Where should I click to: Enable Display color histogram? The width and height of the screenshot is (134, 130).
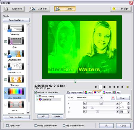[36, 126]
